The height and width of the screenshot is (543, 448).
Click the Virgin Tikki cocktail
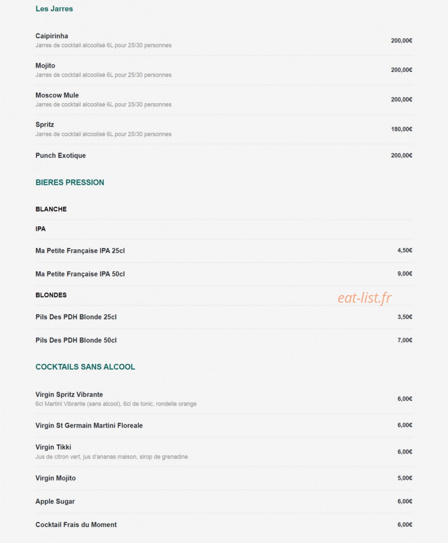[224, 452]
